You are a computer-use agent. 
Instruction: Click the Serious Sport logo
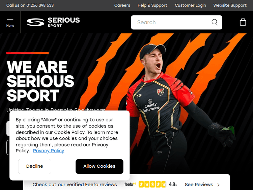tap(53, 22)
